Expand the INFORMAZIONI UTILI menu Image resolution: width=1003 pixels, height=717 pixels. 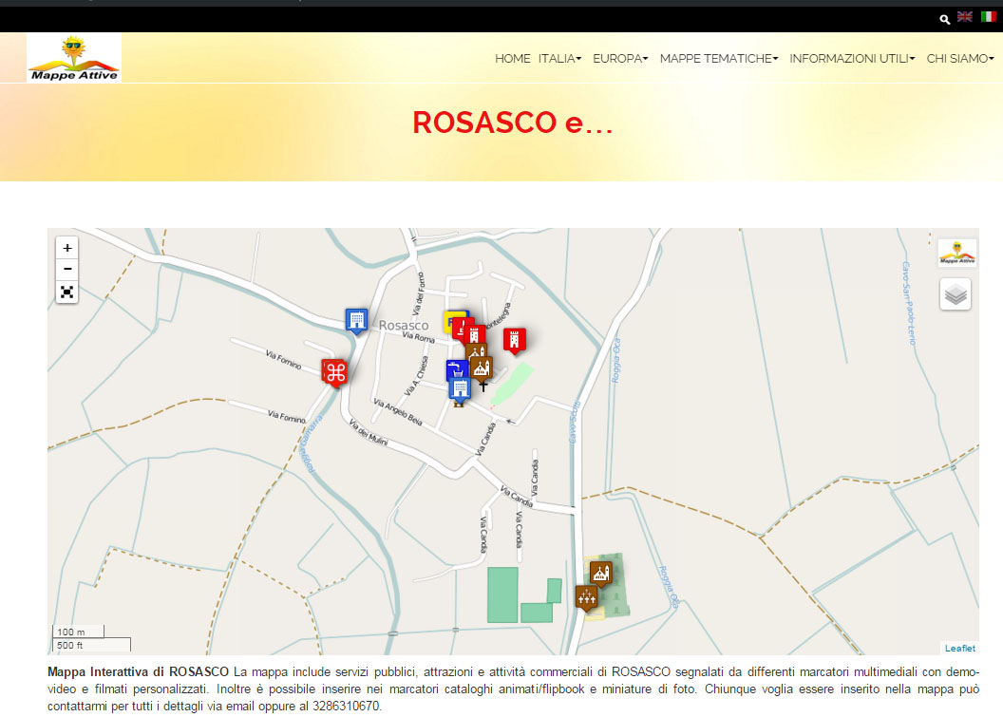click(x=852, y=58)
